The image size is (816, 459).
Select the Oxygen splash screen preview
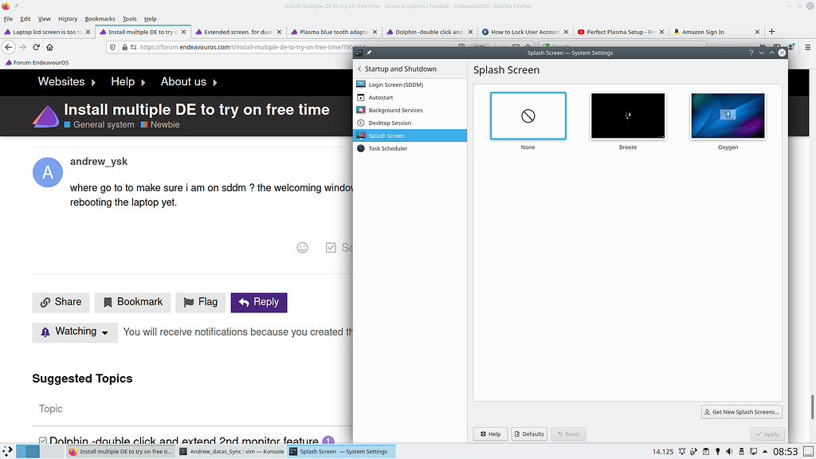click(727, 116)
